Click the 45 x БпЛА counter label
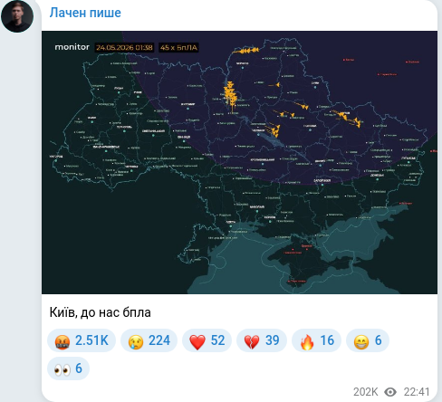Image resolution: width=442 pixels, height=402 pixels. point(178,47)
